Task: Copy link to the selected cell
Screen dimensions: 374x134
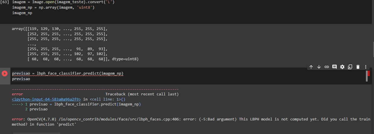Action: coord(327,67)
